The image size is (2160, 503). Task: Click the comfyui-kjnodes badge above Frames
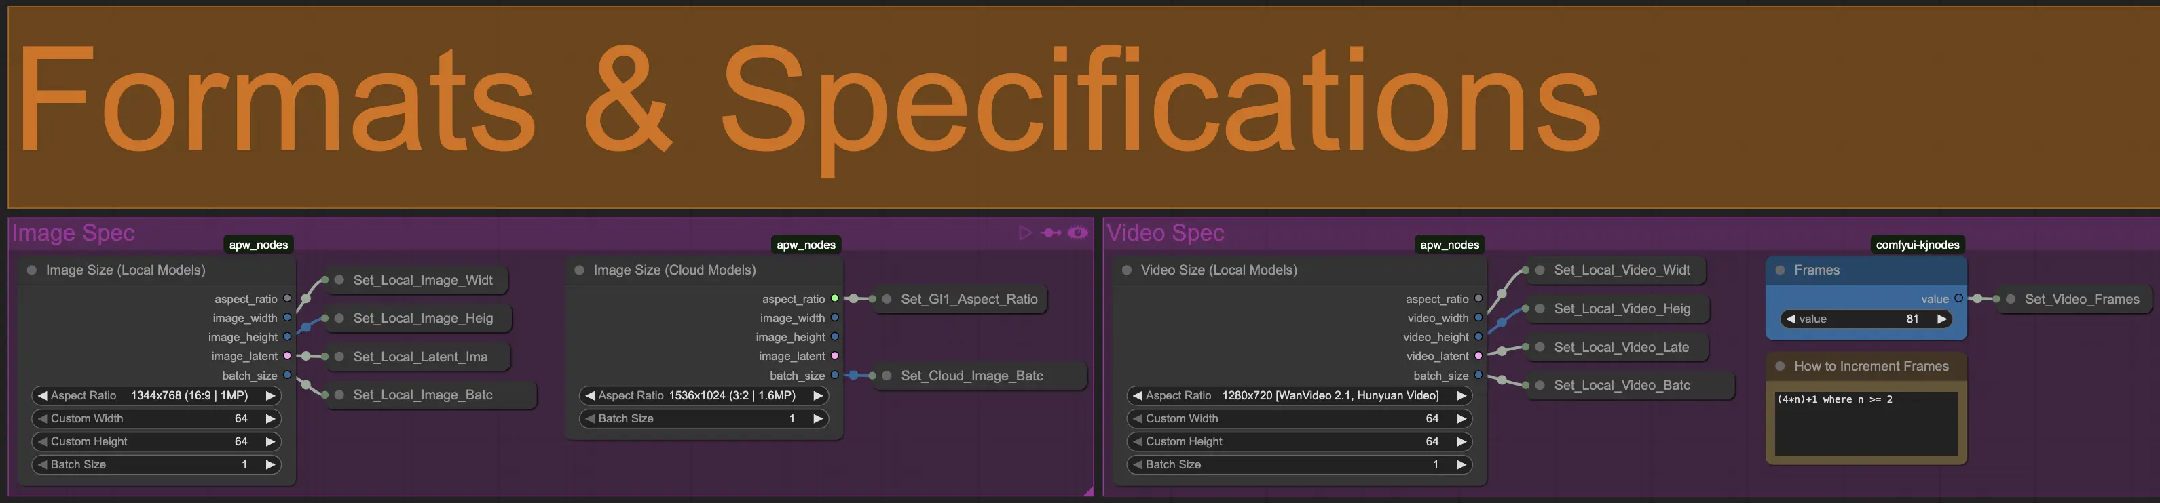[1917, 245]
